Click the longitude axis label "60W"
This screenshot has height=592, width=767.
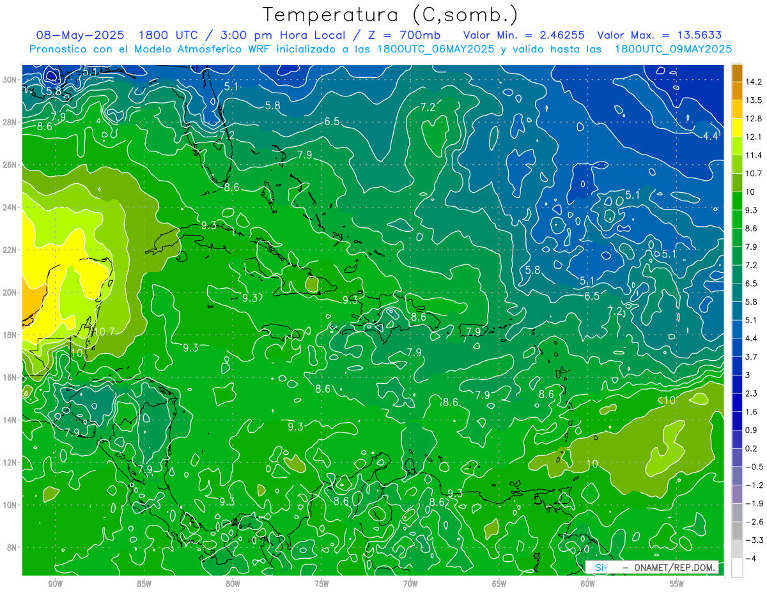[x=588, y=584]
